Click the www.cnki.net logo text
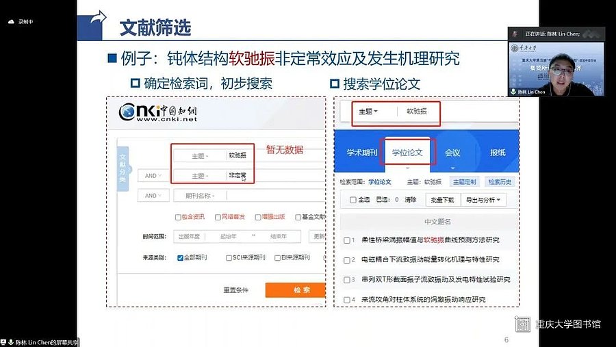616x347 pixels. pyautogui.click(x=166, y=119)
